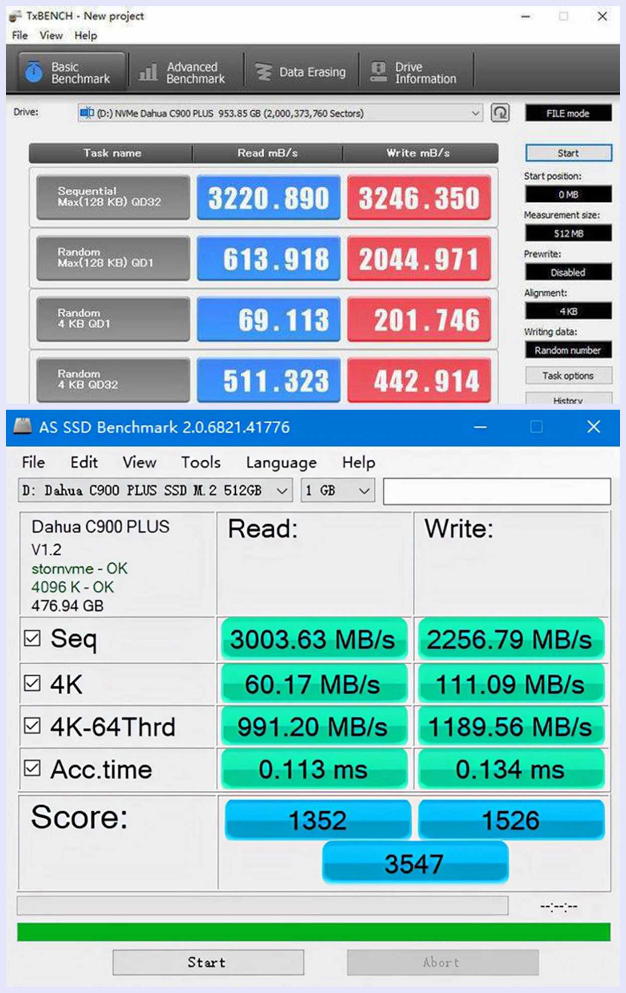
Task: Click the Data Erasing icon
Action: tap(263, 72)
